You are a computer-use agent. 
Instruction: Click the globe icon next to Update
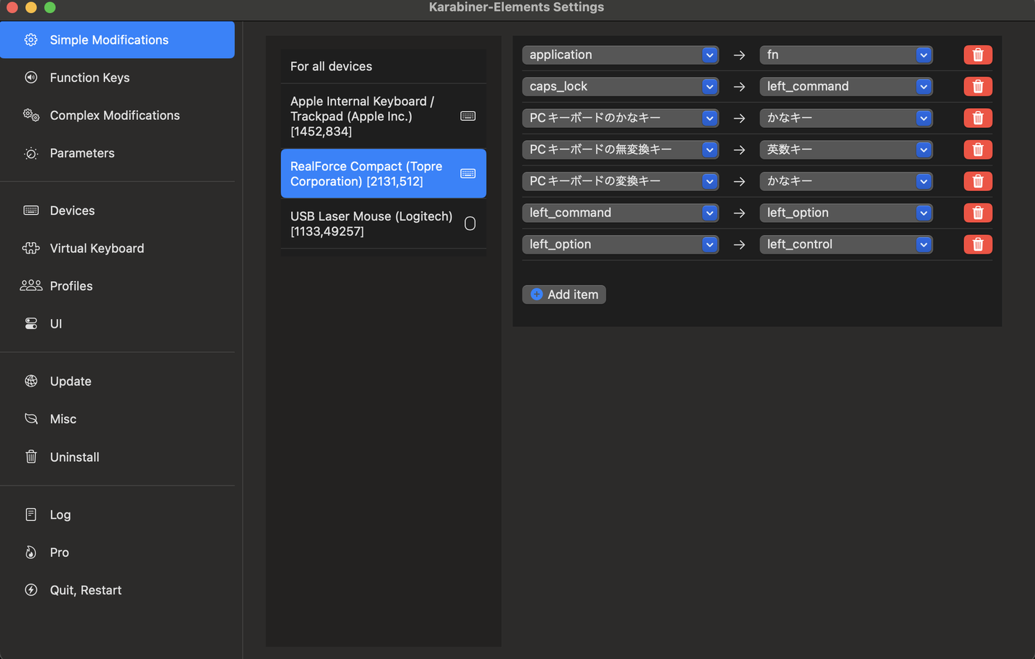[31, 381]
